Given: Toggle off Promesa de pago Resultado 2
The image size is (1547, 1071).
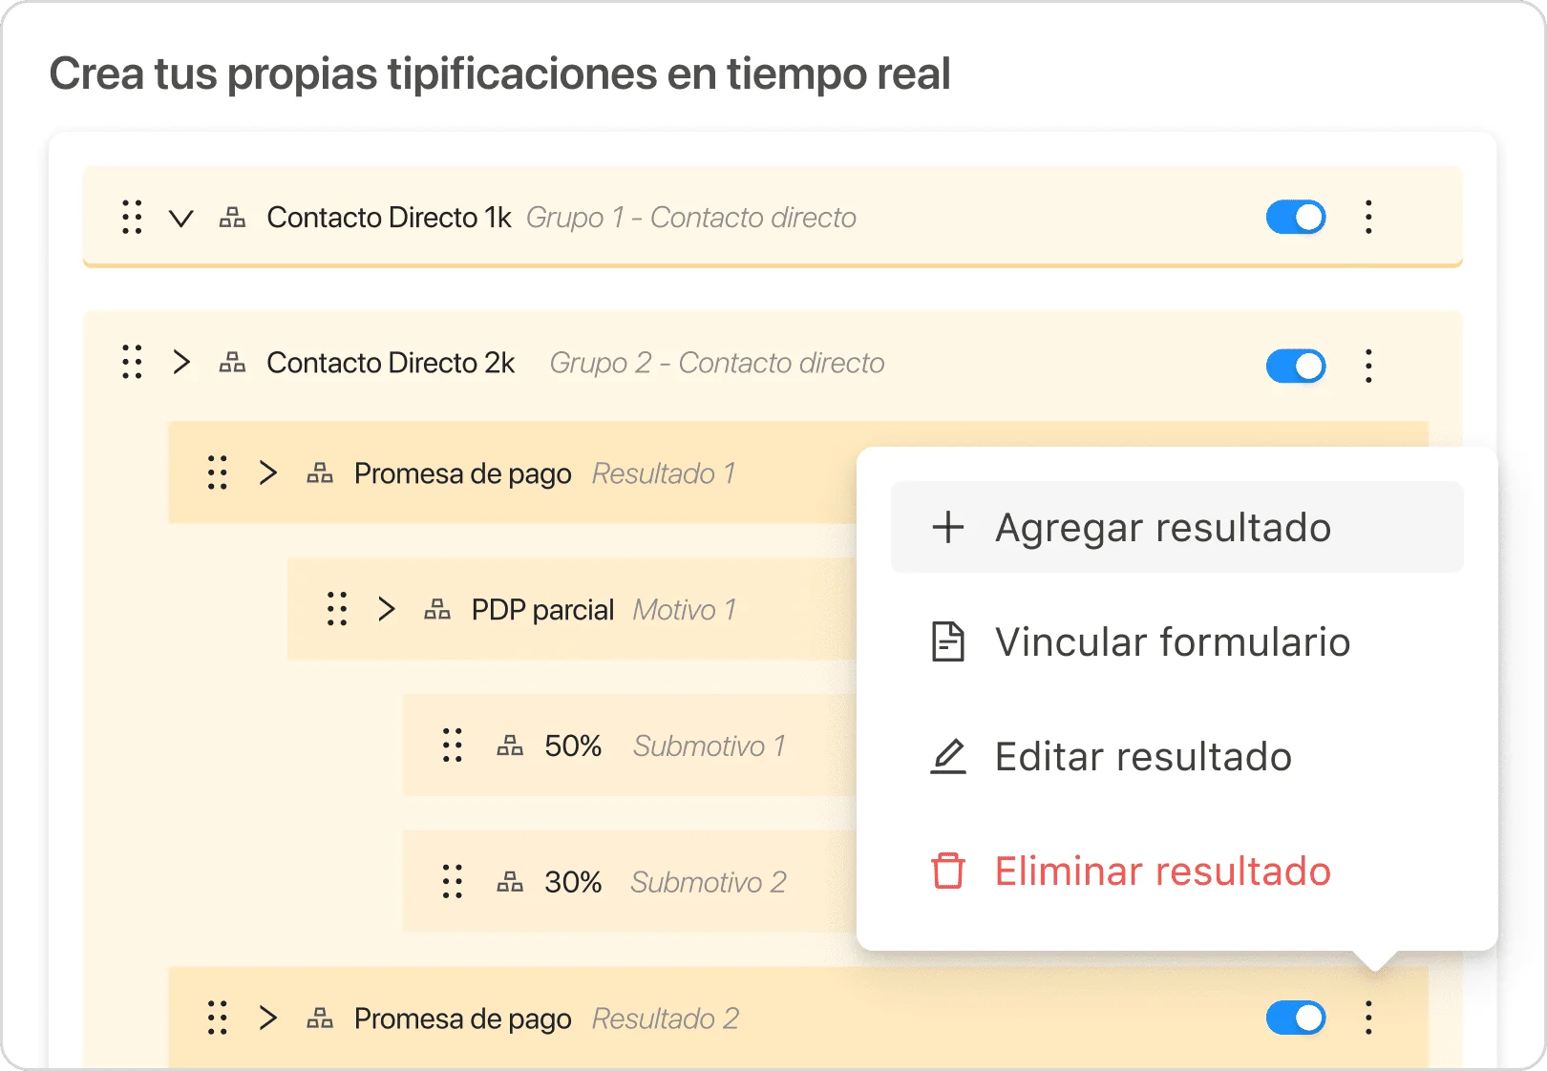Looking at the screenshot, I should (1296, 1018).
